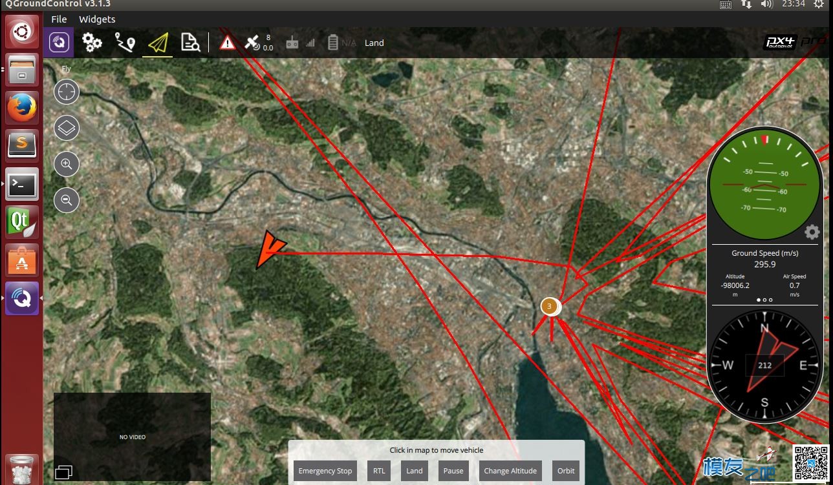The height and width of the screenshot is (485, 833).
Task: Open the system session gear menu
Action: [819, 4]
